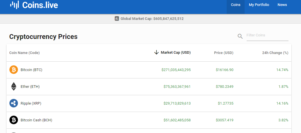Viewport: 301px width, 133px height.
Task: Open the My Portfolio tab
Action: pyautogui.click(x=259, y=5)
